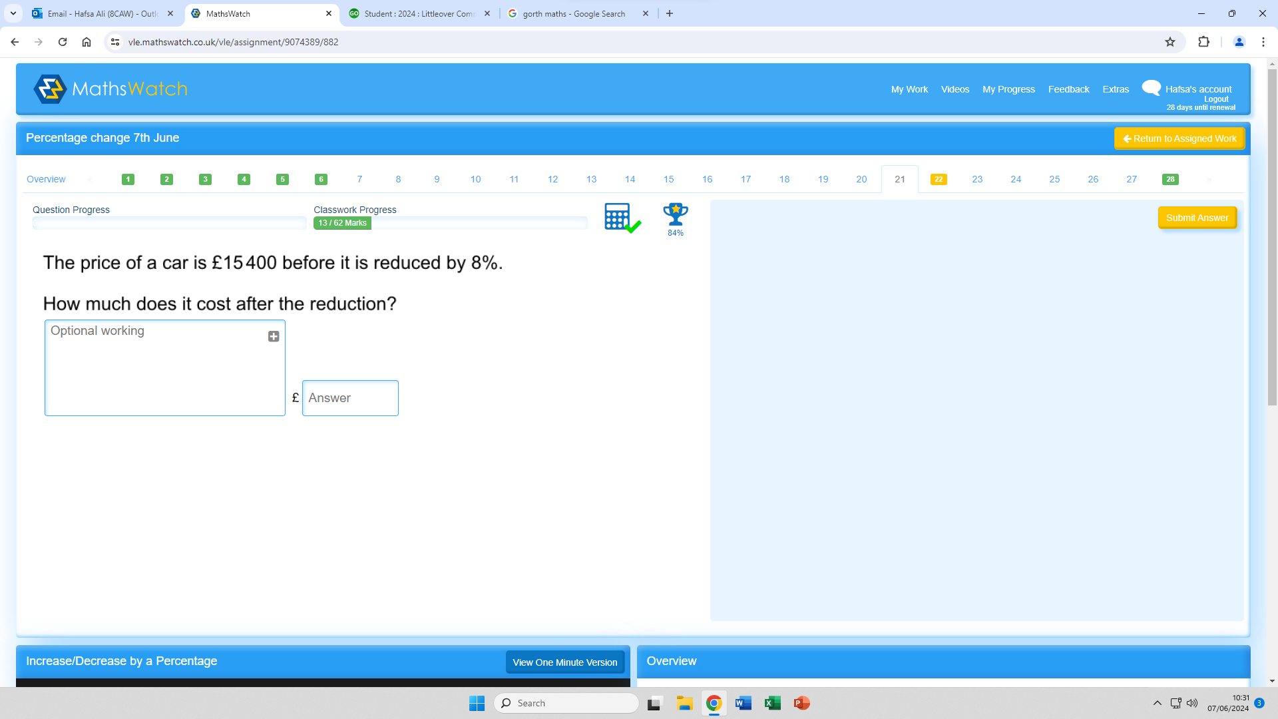Show hidden system tray icons chevron

click(x=1157, y=703)
